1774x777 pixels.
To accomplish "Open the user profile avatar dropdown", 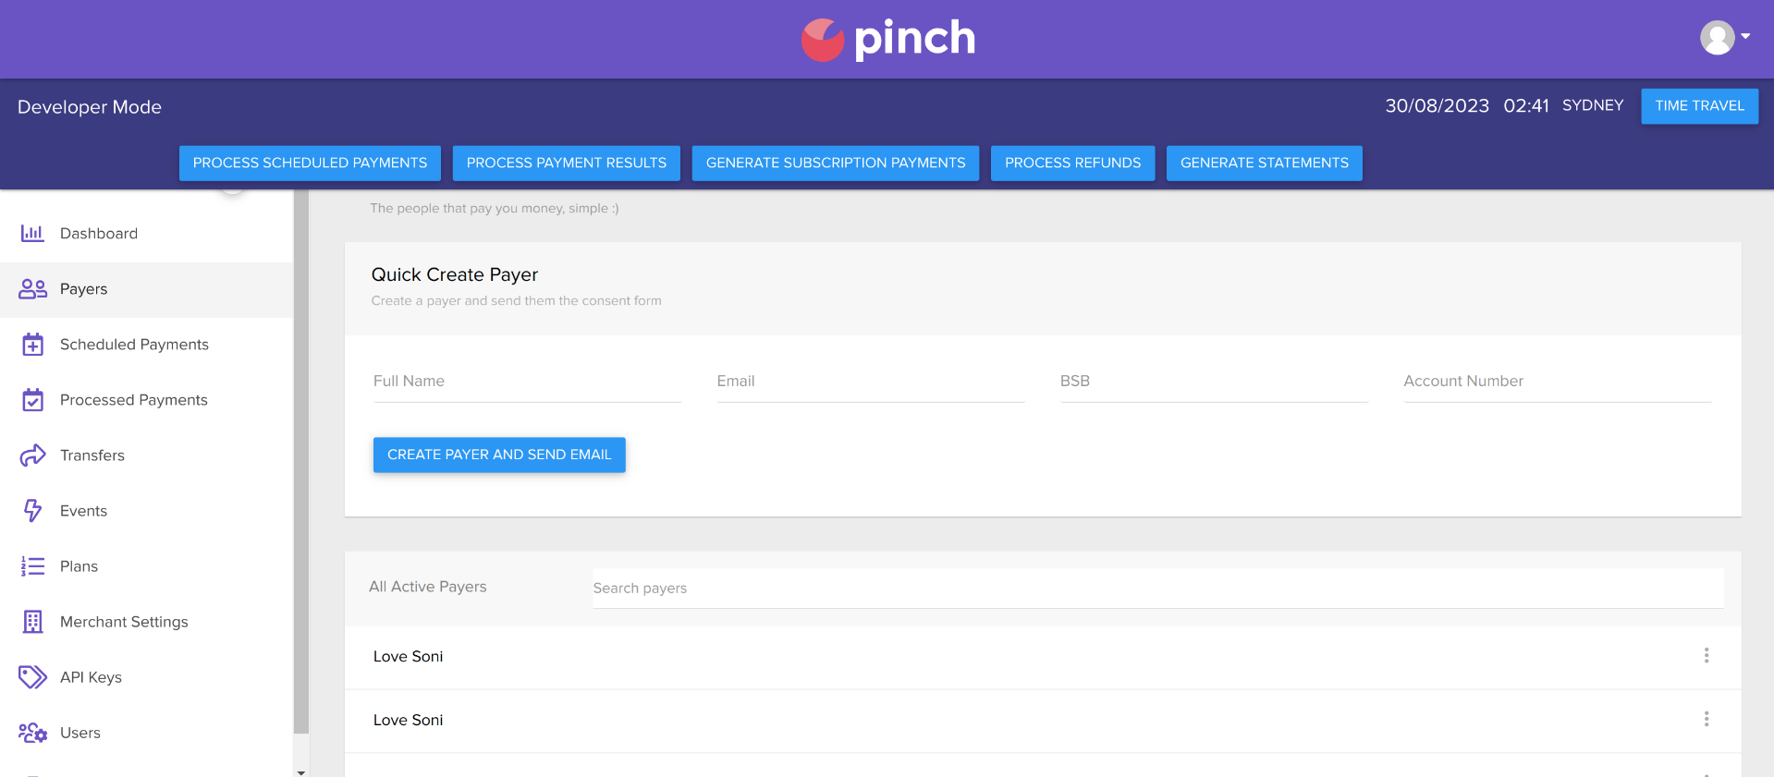I will pos(1724,38).
